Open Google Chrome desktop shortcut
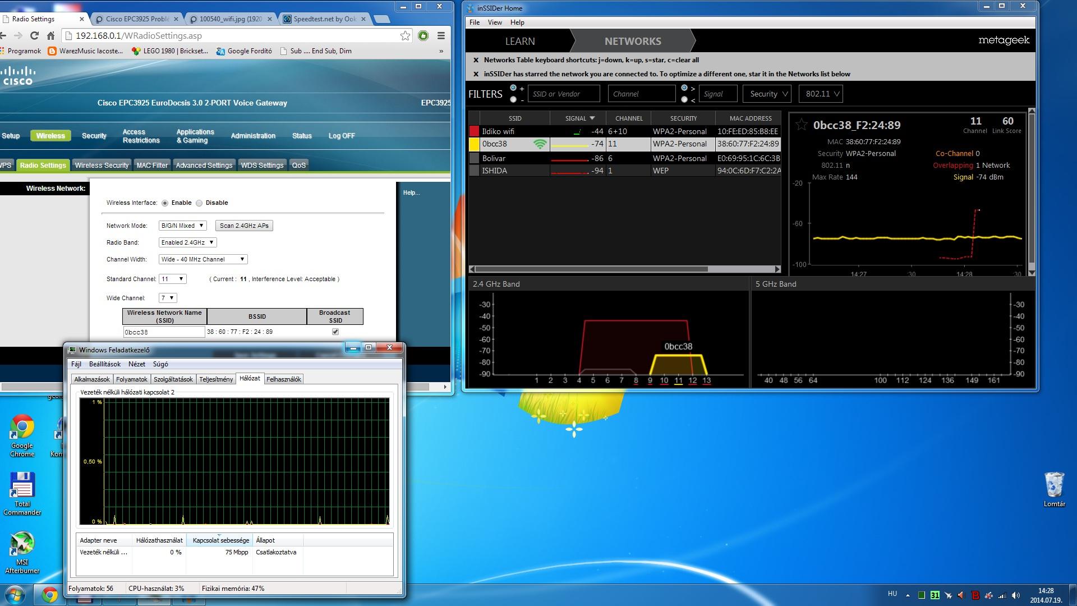Image resolution: width=1077 pixels, height=606 pixels. coord(22,436)
